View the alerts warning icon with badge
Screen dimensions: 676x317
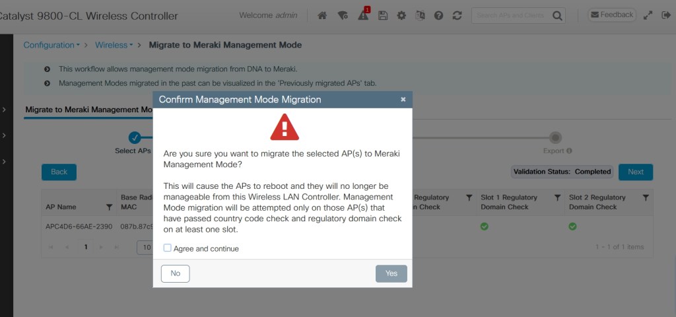click(x=363, y=15)
